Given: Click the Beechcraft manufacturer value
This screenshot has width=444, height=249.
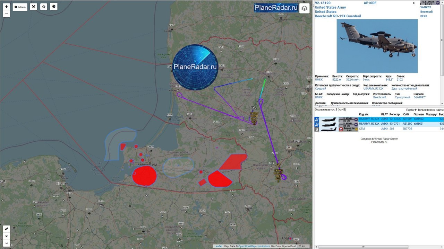Looking at the screenshot, I should point(380,98).
